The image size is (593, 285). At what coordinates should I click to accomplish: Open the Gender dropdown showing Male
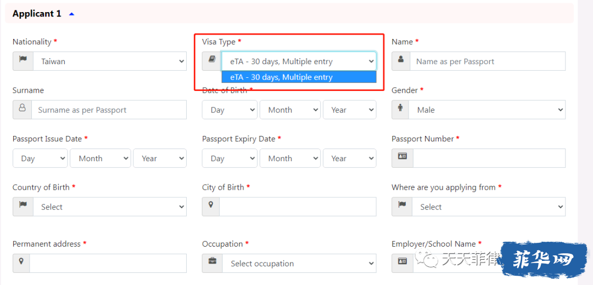[487, 110]
